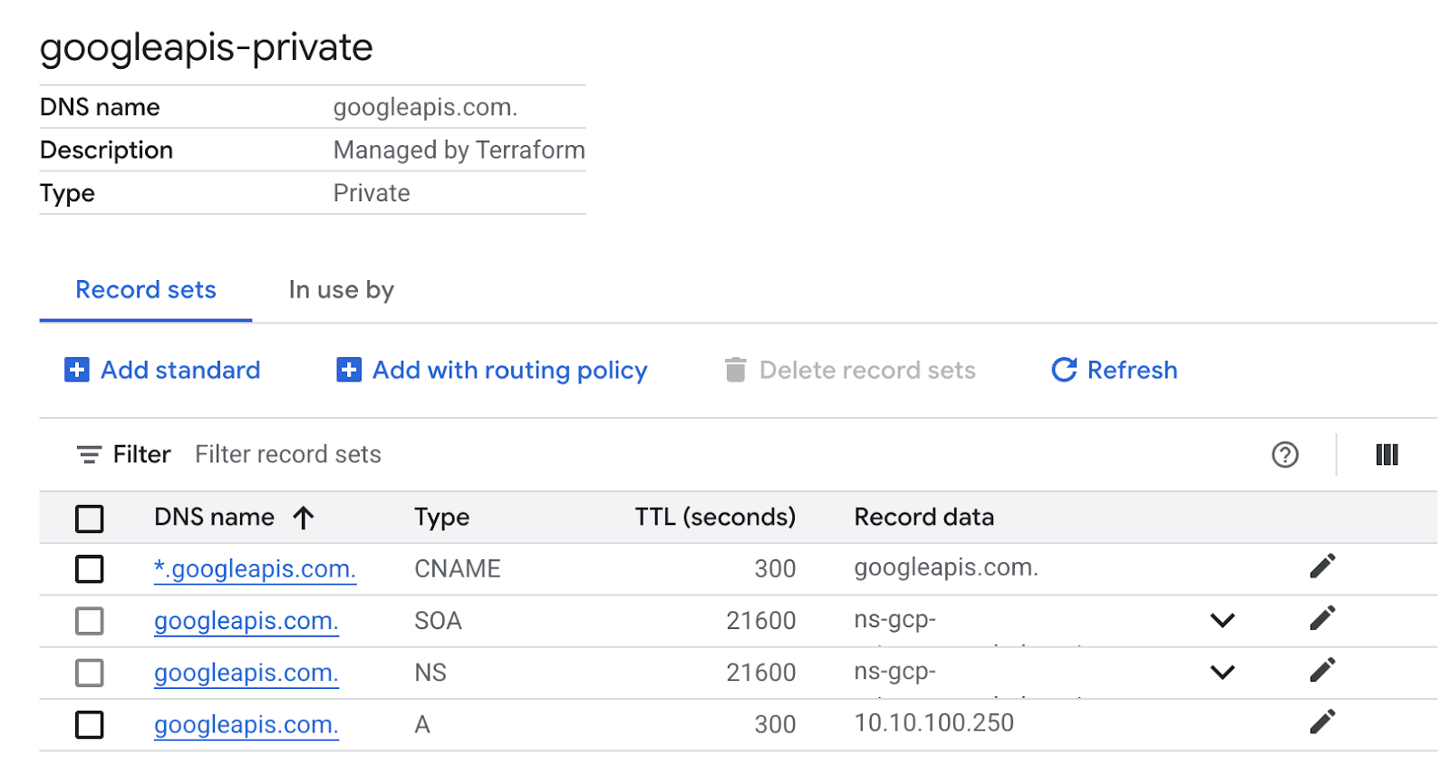1450x766 pixels.
Task: Expand the SOA record data
Action: [x=1223, y=621]
